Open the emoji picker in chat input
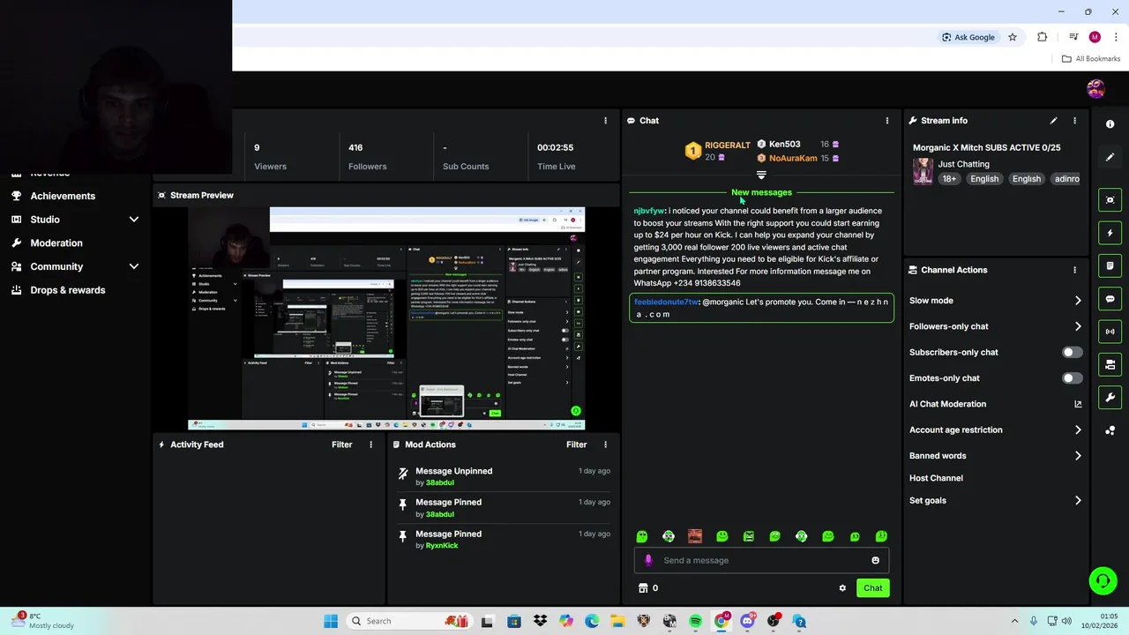 click(x=875, y=560)
